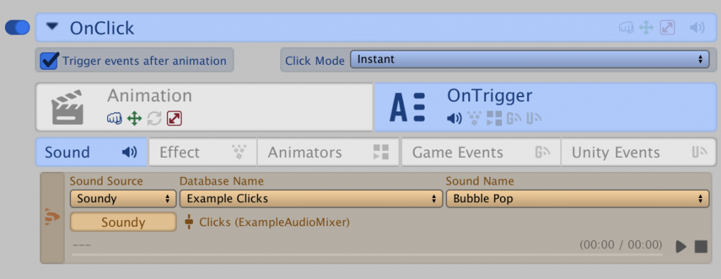Toggle the OnClick enable switch
721x279 pixels.
18,27
